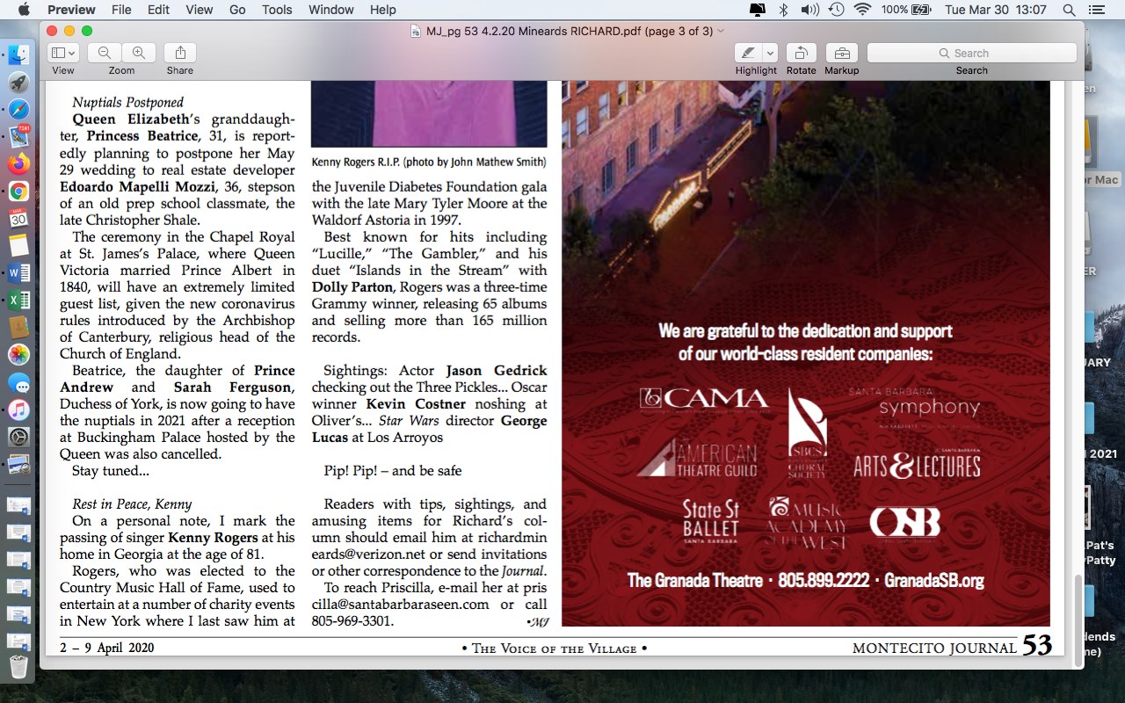Open the Go menu

pos(237,10)
